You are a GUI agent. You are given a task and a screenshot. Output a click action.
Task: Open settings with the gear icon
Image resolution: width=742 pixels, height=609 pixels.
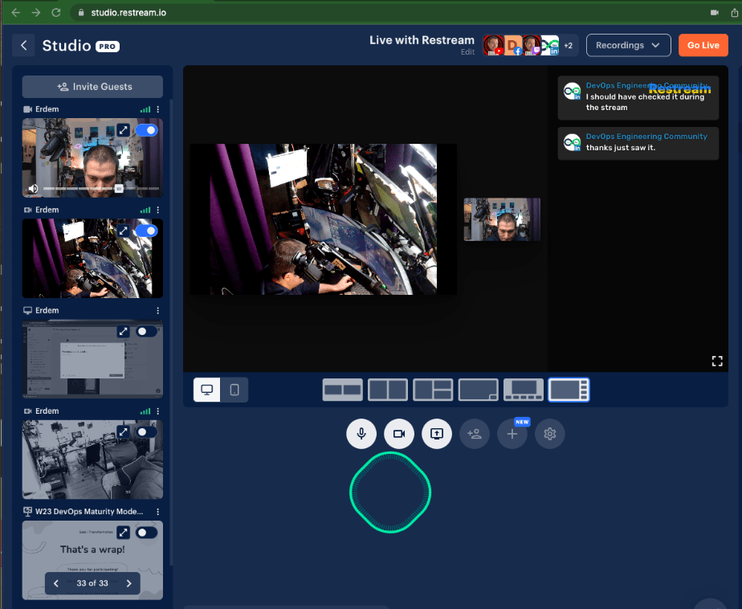[x=550, y=433]
